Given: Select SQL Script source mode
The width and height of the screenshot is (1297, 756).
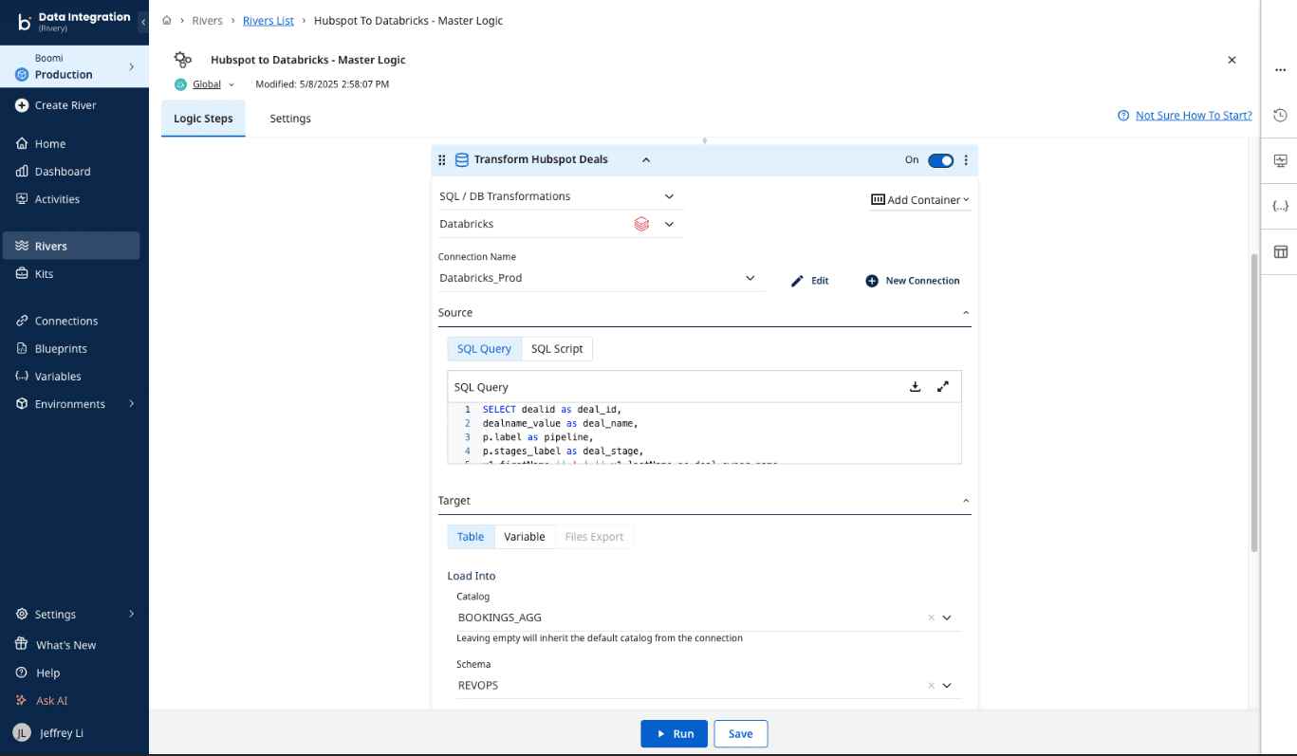Looking at the screenshot, I should coord(557,349).
